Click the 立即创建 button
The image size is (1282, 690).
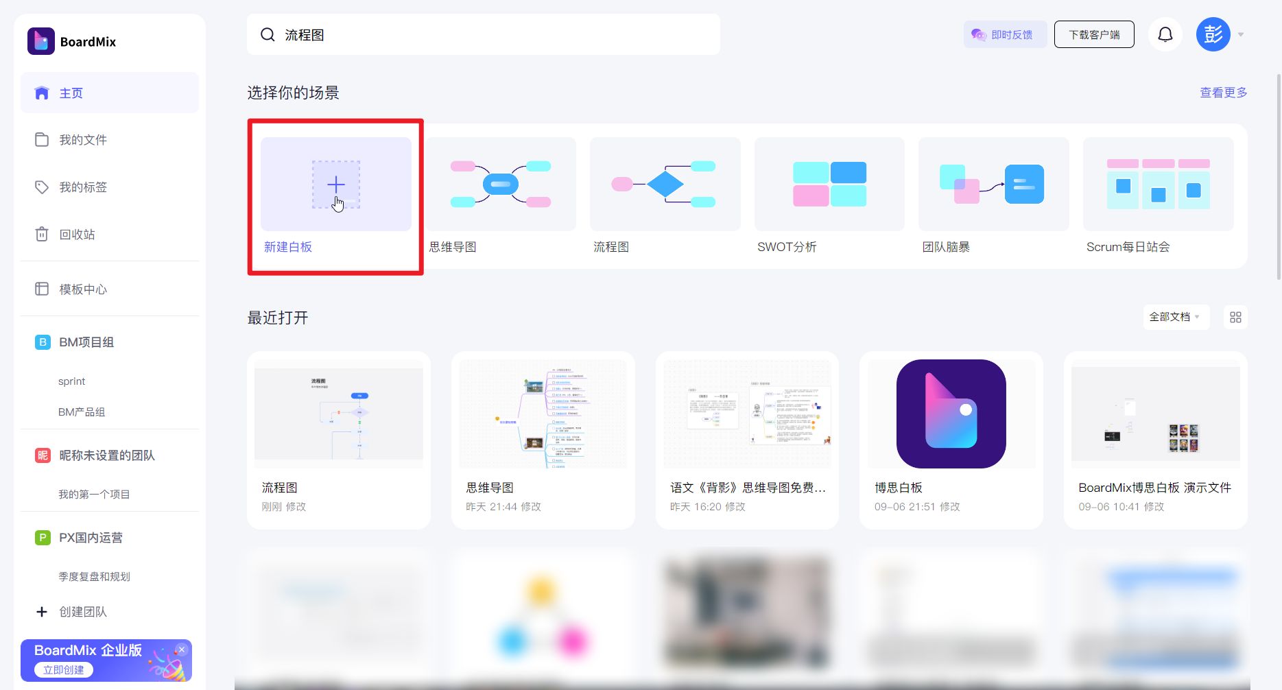[x=64, y=669]
